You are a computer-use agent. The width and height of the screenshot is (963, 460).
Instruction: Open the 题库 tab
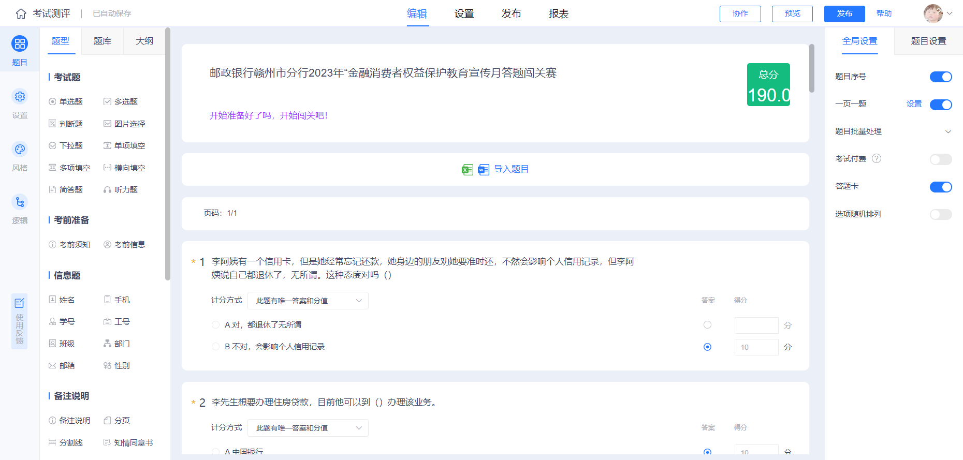(103, 41)
